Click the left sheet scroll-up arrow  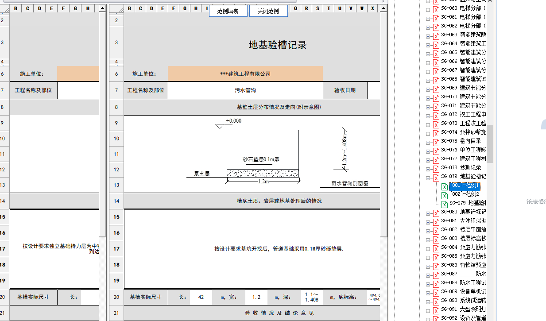pyautogui.click(x=102, y=8)
